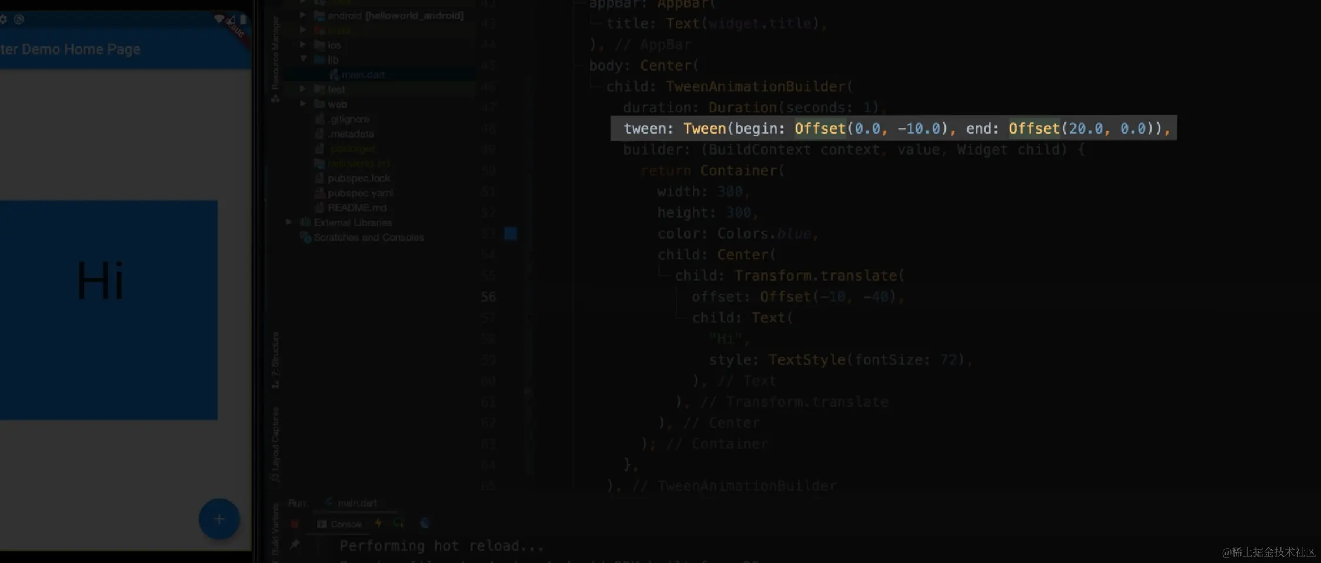The height and width of the screenshot is (563, 1321).
Task: Select main.dart in the project tree
Action: pos(363,75)
